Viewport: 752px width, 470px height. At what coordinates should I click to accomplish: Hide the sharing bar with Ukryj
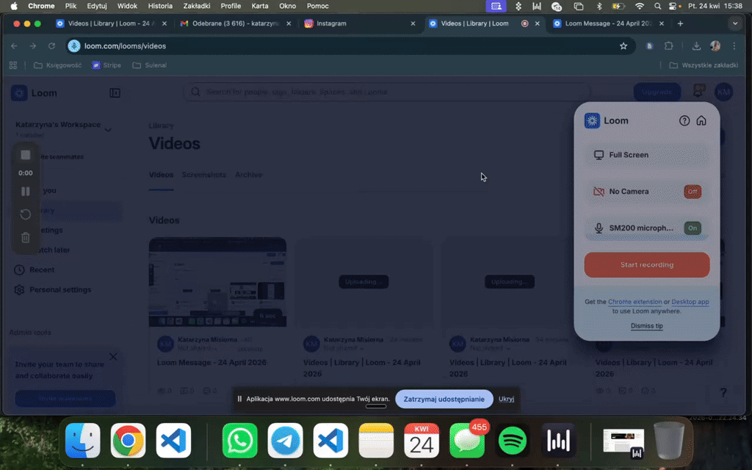click(x=506, y=399)
